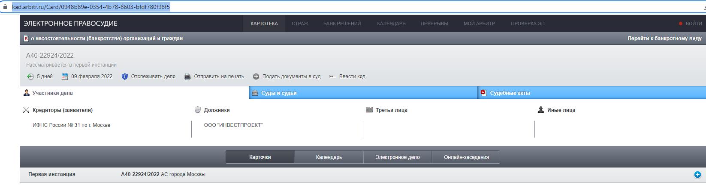Image resolution: width=706 pixels, height=185 pixels.
Task: Click Отправить на печать link
Action: click(x=219, y=76)
